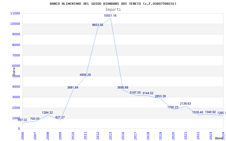The width and height of the screenshot is (226, 141).
Task: Click the 10000 y-axis tick label
Action: tap(15, 24)
